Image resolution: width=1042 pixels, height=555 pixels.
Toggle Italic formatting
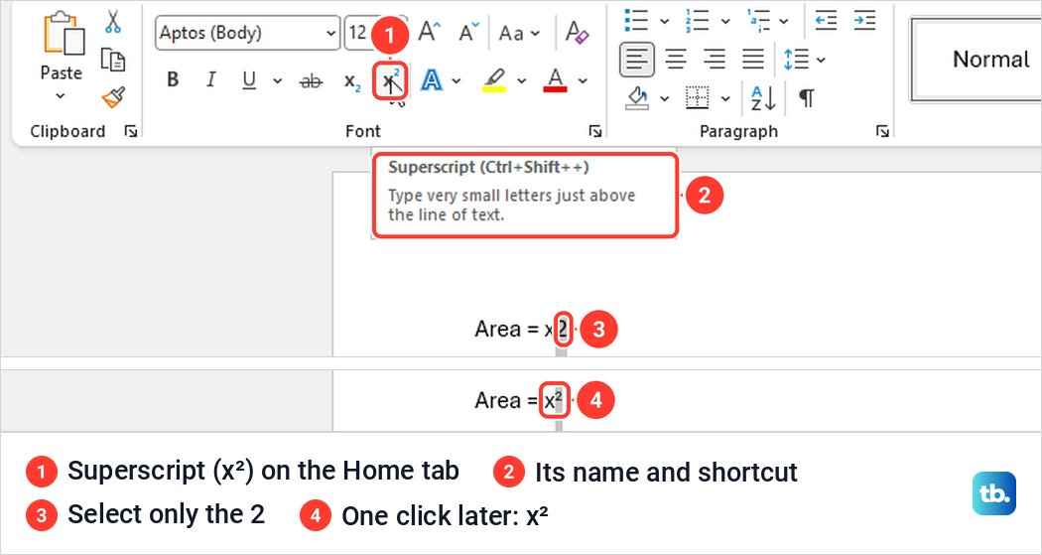point(210,80)
